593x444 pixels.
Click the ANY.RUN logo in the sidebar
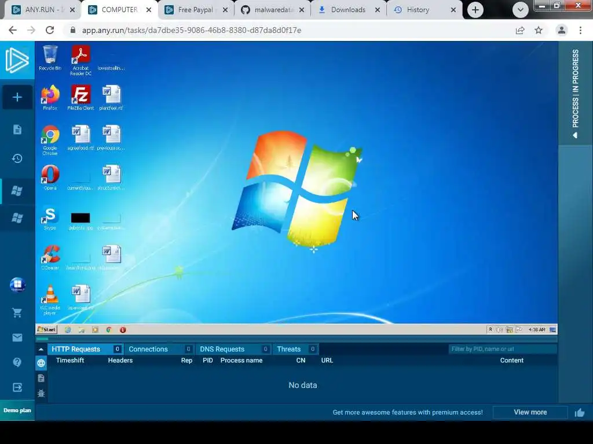(17, 60)
